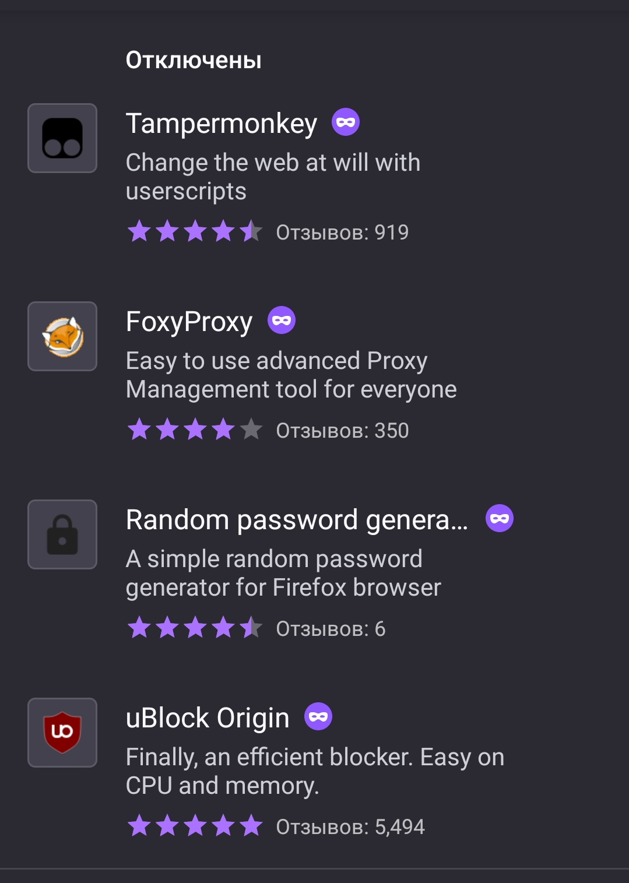Open the FoxyProxy extension title
The image size is (629, 883).
coord(189,322)
